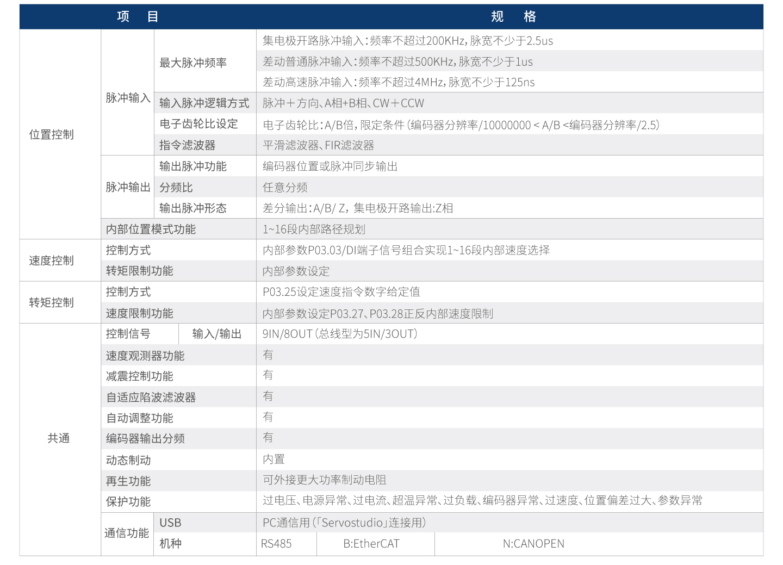
Task: Click the 通信功能 group cell
Action: pyautogui.click(x=127, y=533)
